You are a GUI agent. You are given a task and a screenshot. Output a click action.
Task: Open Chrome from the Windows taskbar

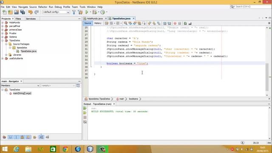(x=65, y=149)
